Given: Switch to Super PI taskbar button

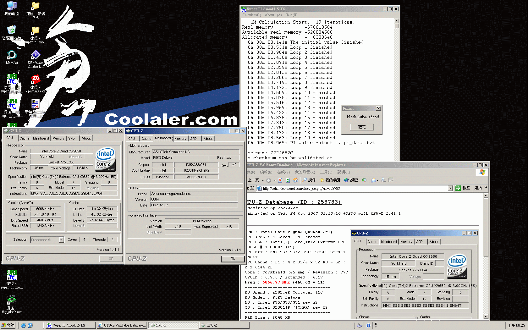Looking at the screenshot, I should [x=70, y=325].
